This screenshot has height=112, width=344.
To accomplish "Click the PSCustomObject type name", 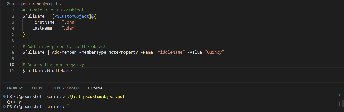I will (x=71, y=16).
